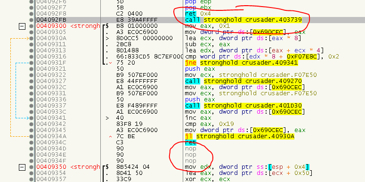Screen dimensions: 365x182
Task: Click breakpoint bullet beside address 004092F8
Action: (31, 14)
